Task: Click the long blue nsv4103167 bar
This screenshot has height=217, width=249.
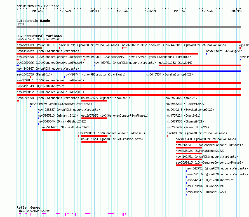Action: tap(129, 71)
